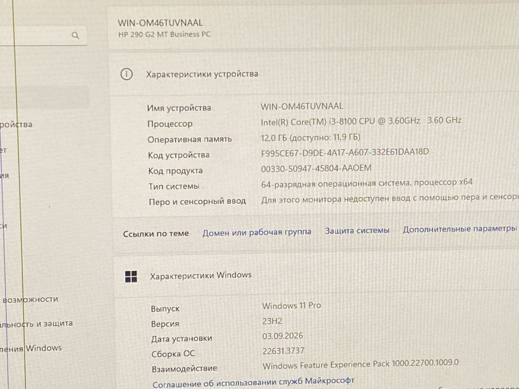The image size is (519, 389).
Task: Click the Взаимодействие label
Action: pos(185,369)
